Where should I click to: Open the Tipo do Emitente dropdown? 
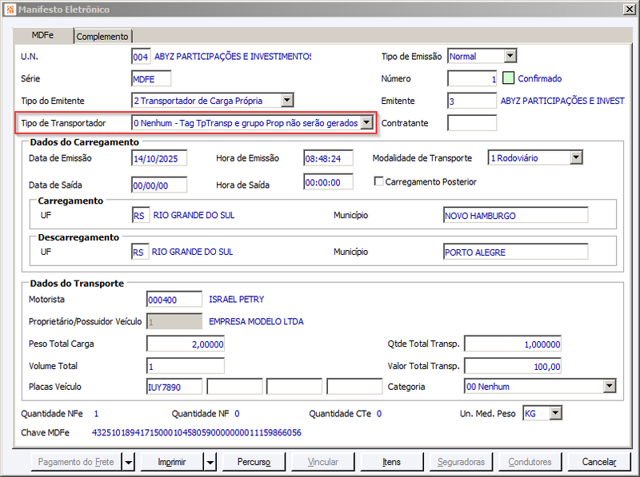pyautogui.click(x=287, y=101)
